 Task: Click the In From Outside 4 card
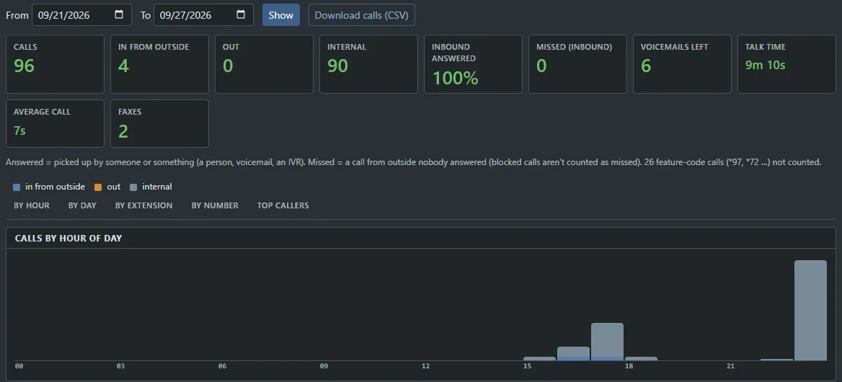point(159,64)
